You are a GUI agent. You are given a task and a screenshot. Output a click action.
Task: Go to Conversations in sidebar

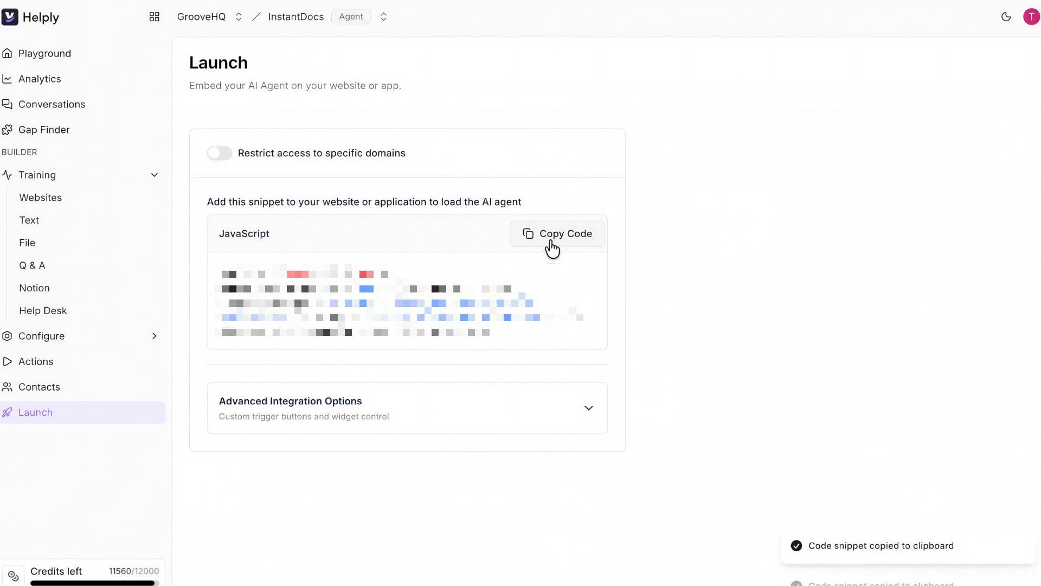52,104
